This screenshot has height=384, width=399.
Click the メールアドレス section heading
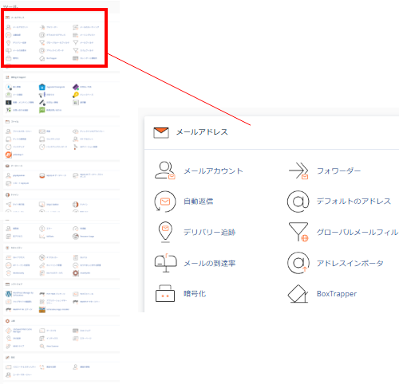[202, 132]
